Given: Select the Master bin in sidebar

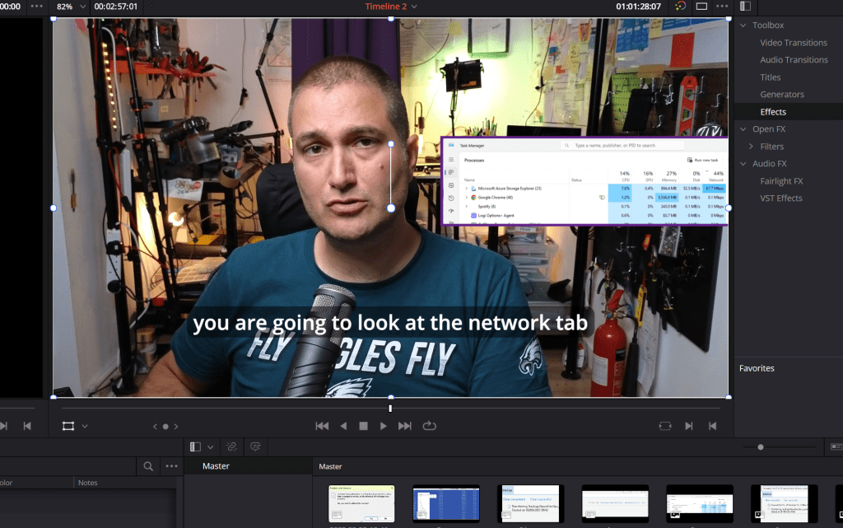Looking at the screenshot, I should [216, 466].
